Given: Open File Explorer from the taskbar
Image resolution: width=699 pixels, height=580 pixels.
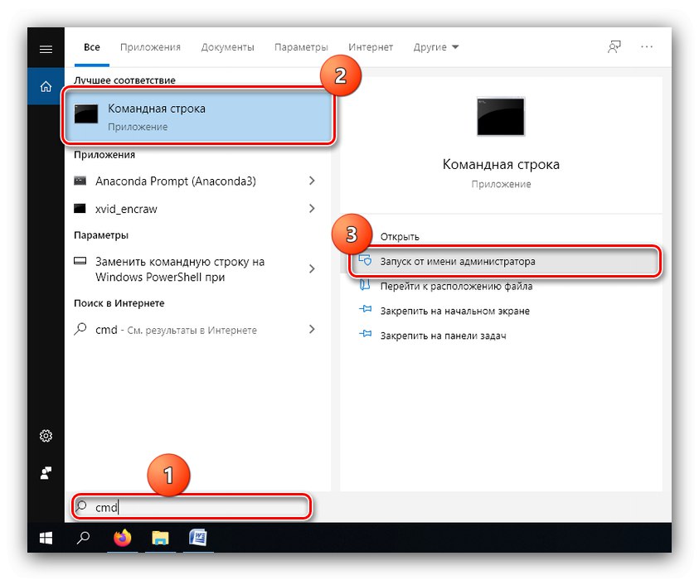Looking at the screenshot, I should click(x=160, y=538).
